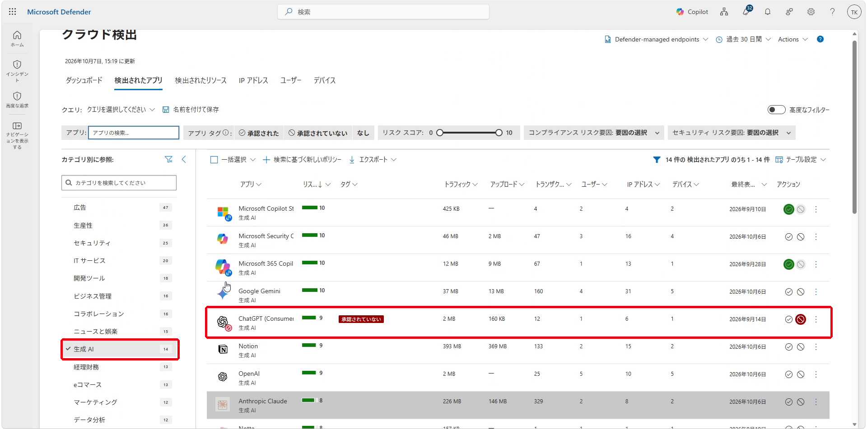Open インシデント in the sidebar

[x=17, y=71]
